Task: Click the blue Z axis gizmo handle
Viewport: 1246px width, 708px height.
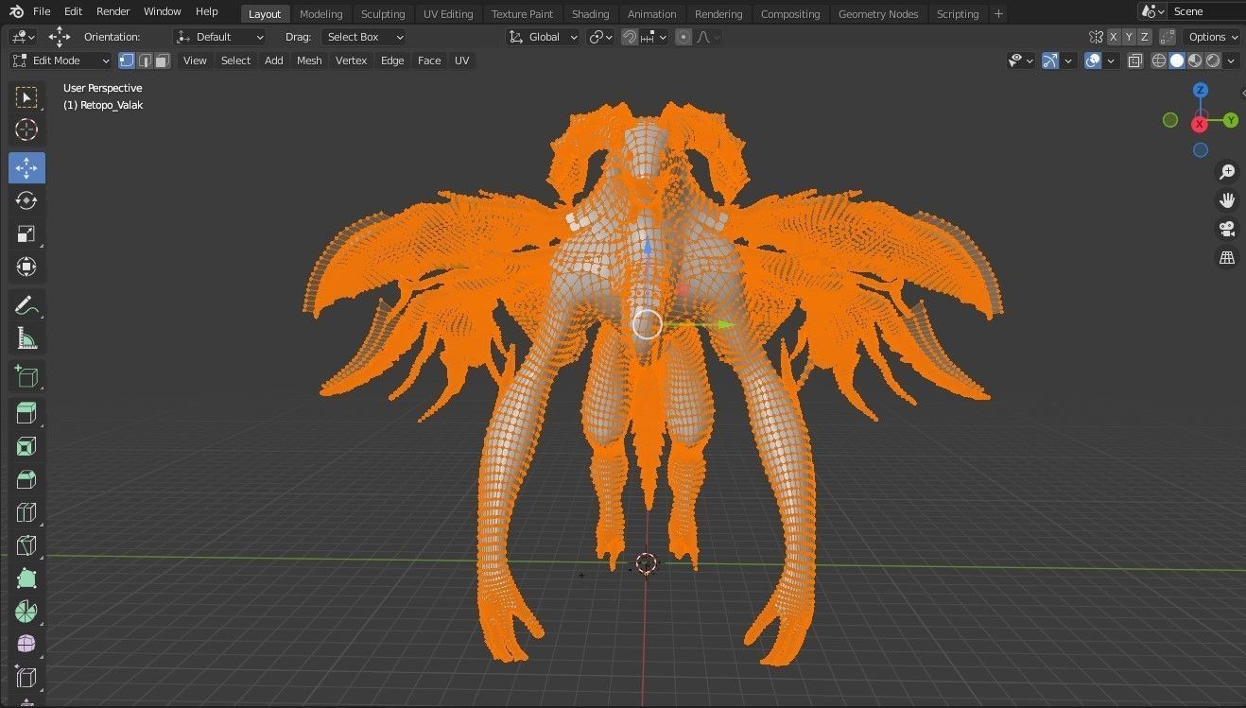Action: 1201,91
